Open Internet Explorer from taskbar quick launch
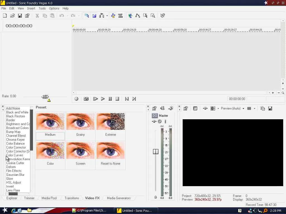Screen dimensions: 286x214 click(13, 211)
